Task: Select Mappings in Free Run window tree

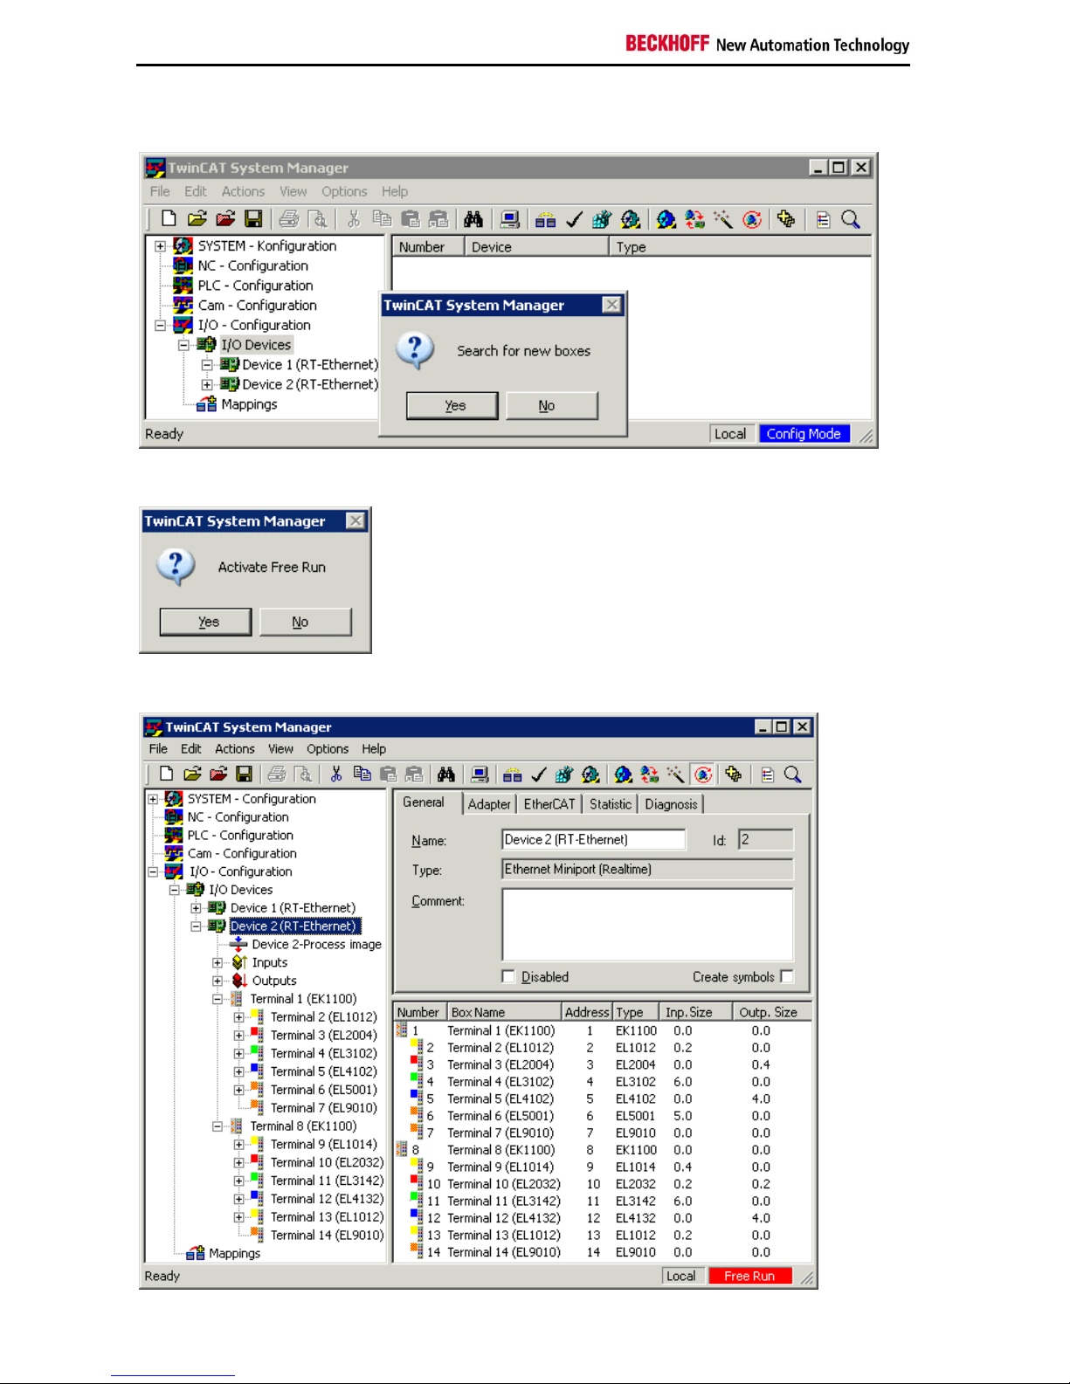Action: click(x=234, y=1253)
